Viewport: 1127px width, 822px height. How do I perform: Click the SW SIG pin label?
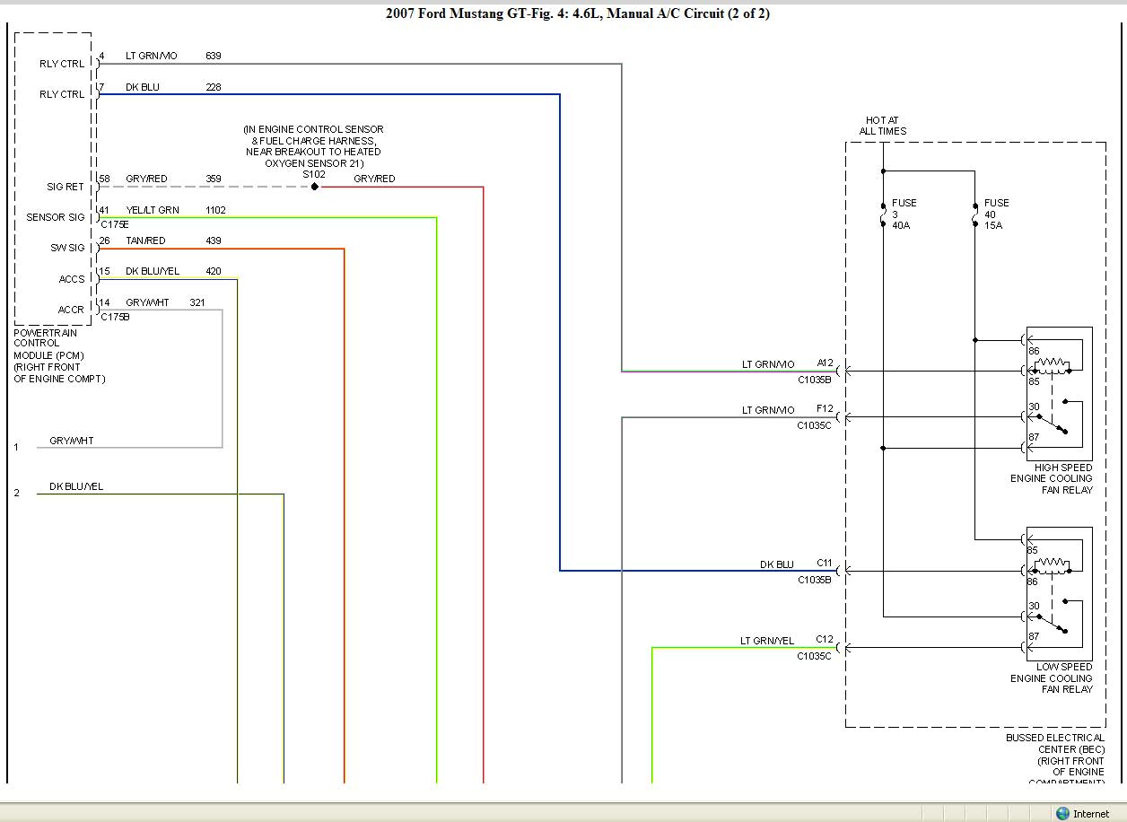pos(67,248)
